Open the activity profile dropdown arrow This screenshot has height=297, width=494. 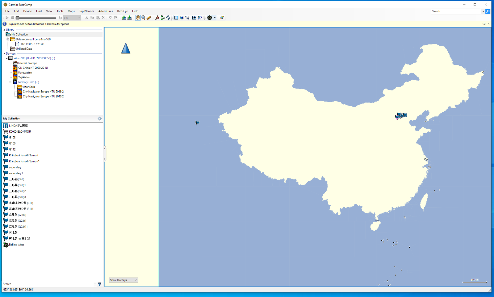coord(215,18)
